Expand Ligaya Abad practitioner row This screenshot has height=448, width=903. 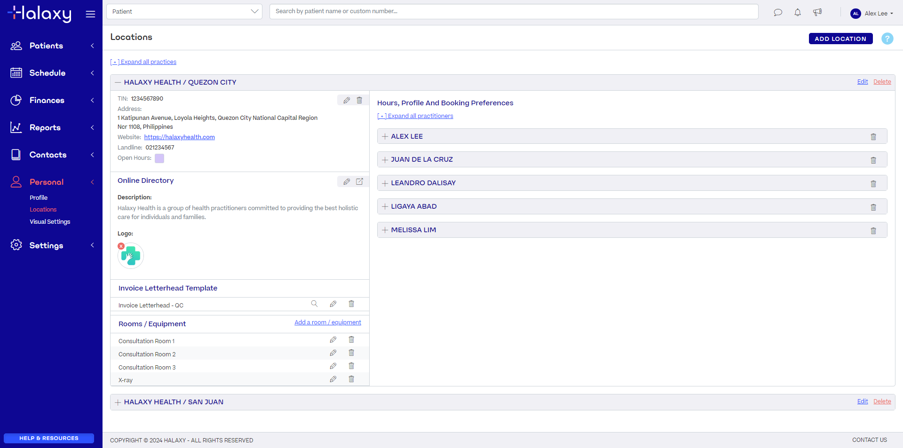pyautogui.click(x=385, y=207)
